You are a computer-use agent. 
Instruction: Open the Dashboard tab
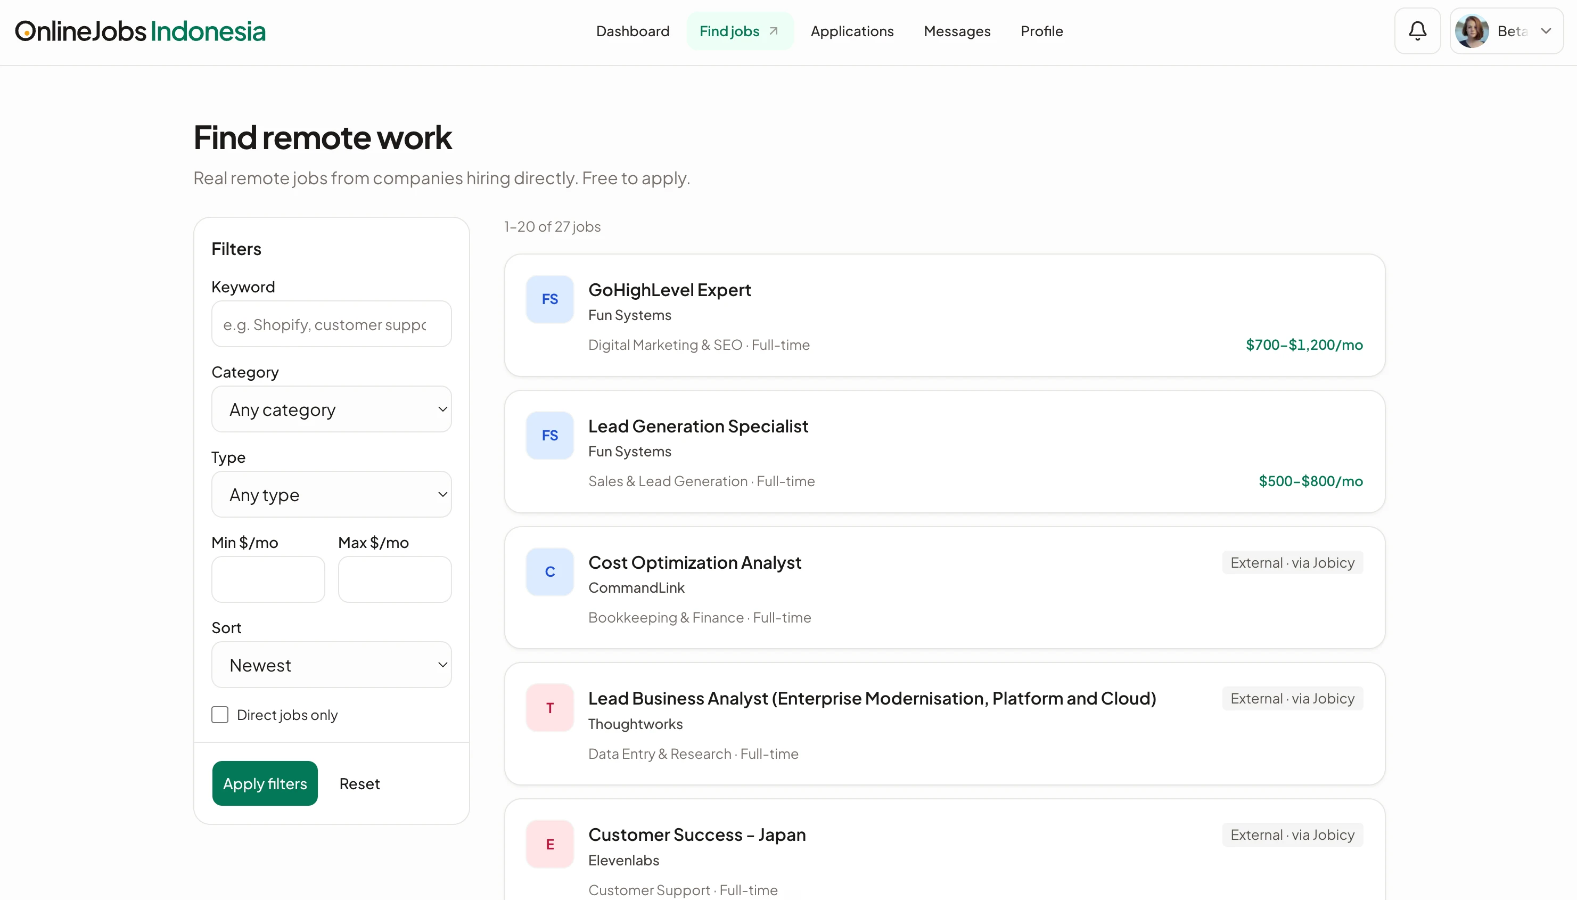tap(632, 31)
